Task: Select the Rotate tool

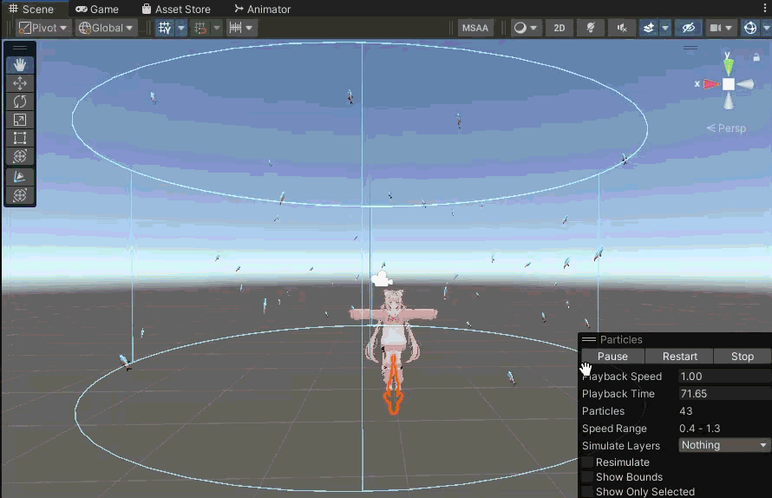Action: tap(20, 102)
